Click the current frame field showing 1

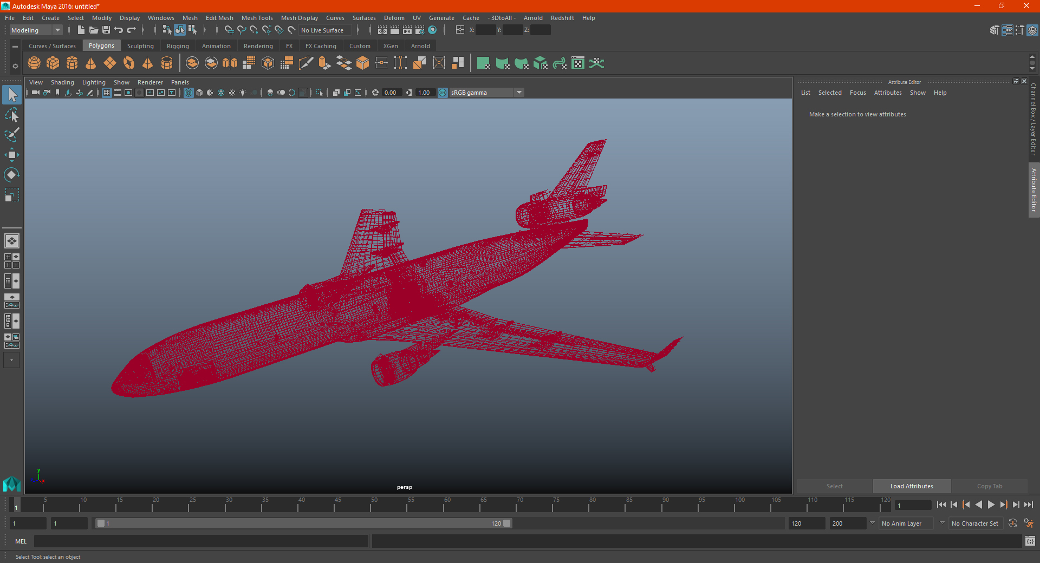click(913, 505)
